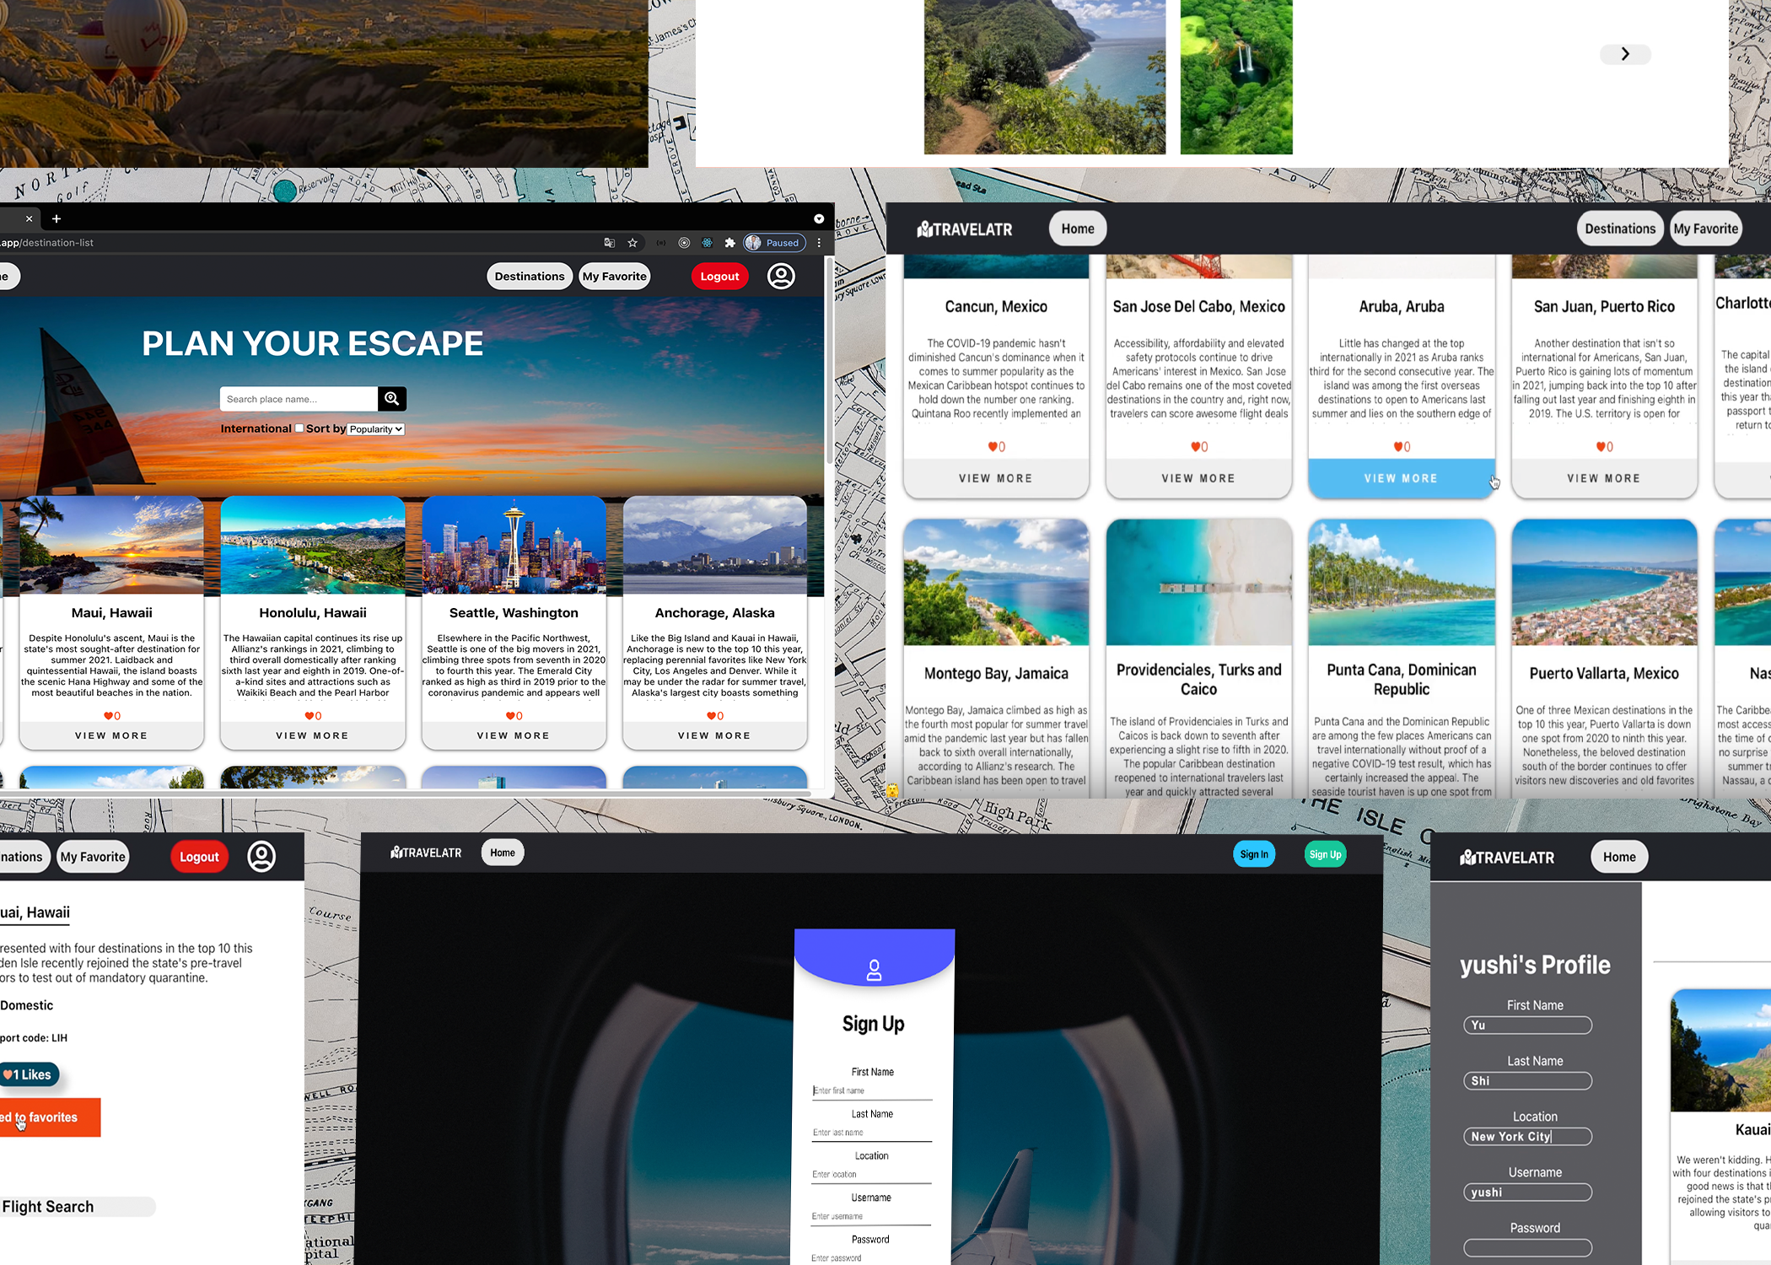The image size is (1771, 1265).
Task: Click Home in yushi's Profile window
Action: [x=1619, y=857]
